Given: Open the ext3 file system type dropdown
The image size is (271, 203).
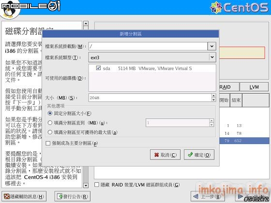Looking at the screenshot, I should [x=152, y=58].
